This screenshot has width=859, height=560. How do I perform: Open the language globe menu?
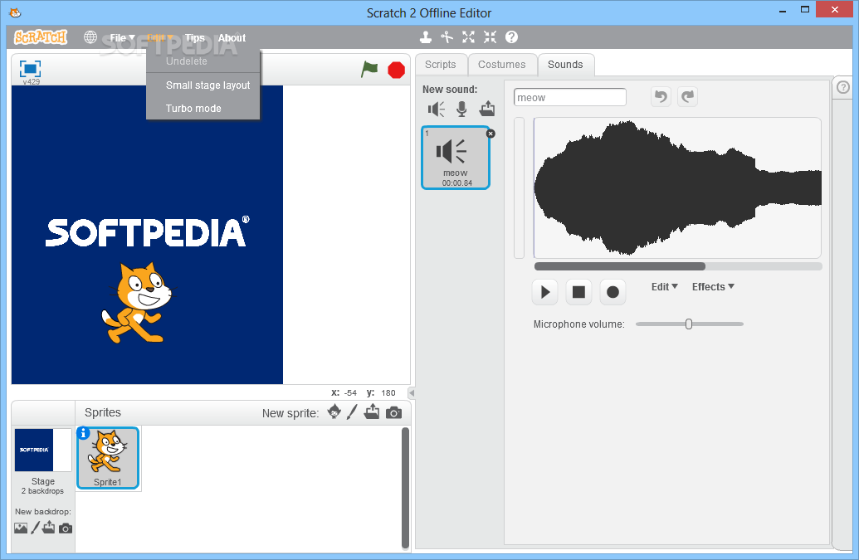90,37
